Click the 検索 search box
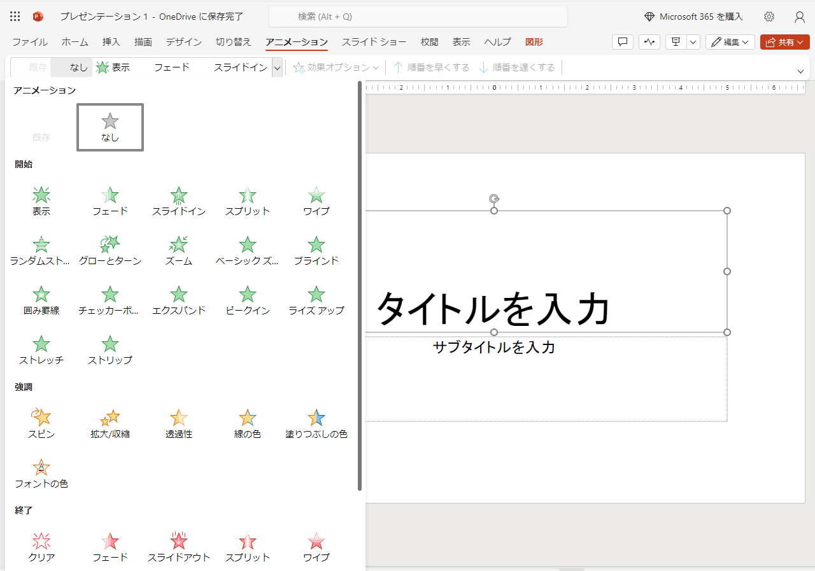 [418, 17]
